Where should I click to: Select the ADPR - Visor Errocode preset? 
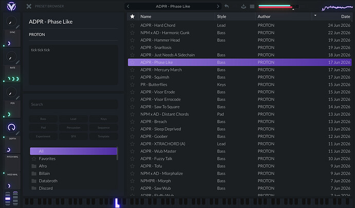coord(240,99)
